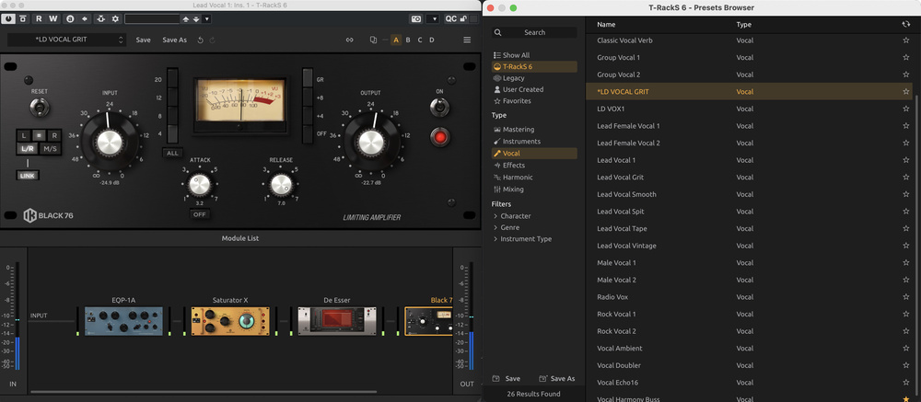Click the OUTPUT knob
Viewport: 921px width, 402px height.
(x=370, y=143)
